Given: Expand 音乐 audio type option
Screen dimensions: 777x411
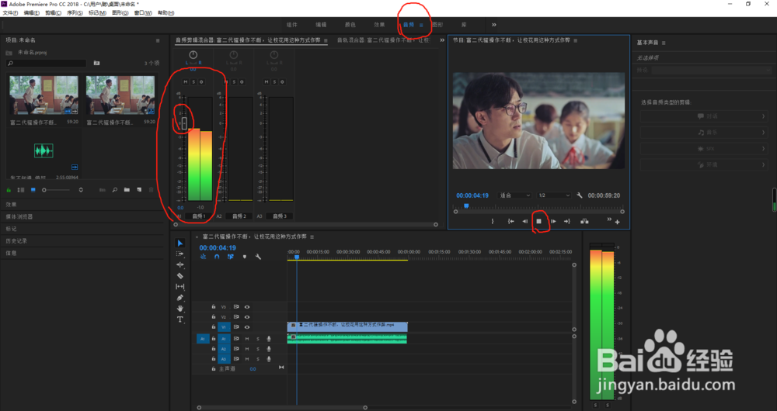Looking at the screenshot, I should [x=704, y=132].
